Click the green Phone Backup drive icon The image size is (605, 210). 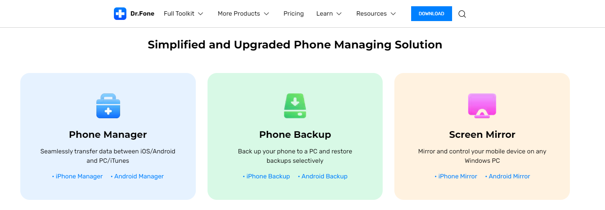(x=295, y=106)
